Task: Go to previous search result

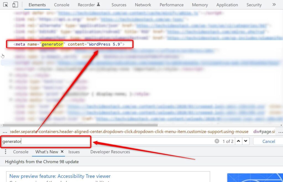Action: click(x=239, y=141)
